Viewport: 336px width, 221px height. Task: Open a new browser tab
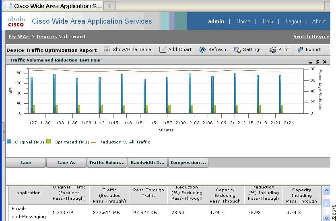coord(110,6)
